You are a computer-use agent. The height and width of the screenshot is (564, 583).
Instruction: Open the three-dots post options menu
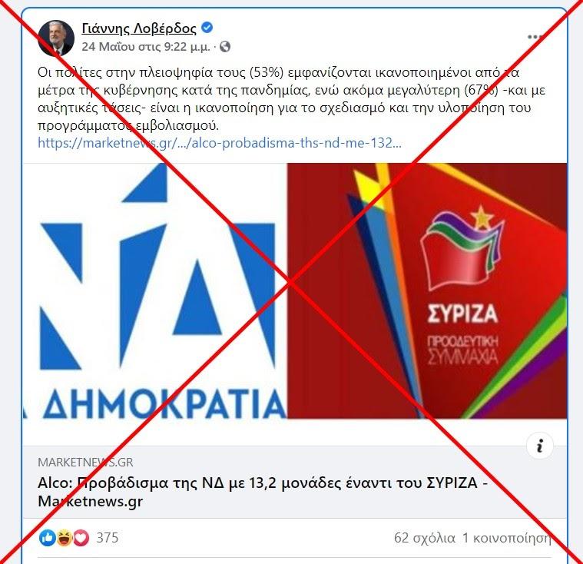click(x=535, y=37)
